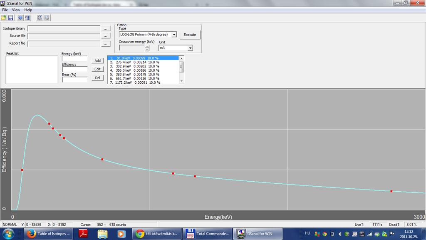Click the list scrollbar down arrow

(x=181, y=81)
